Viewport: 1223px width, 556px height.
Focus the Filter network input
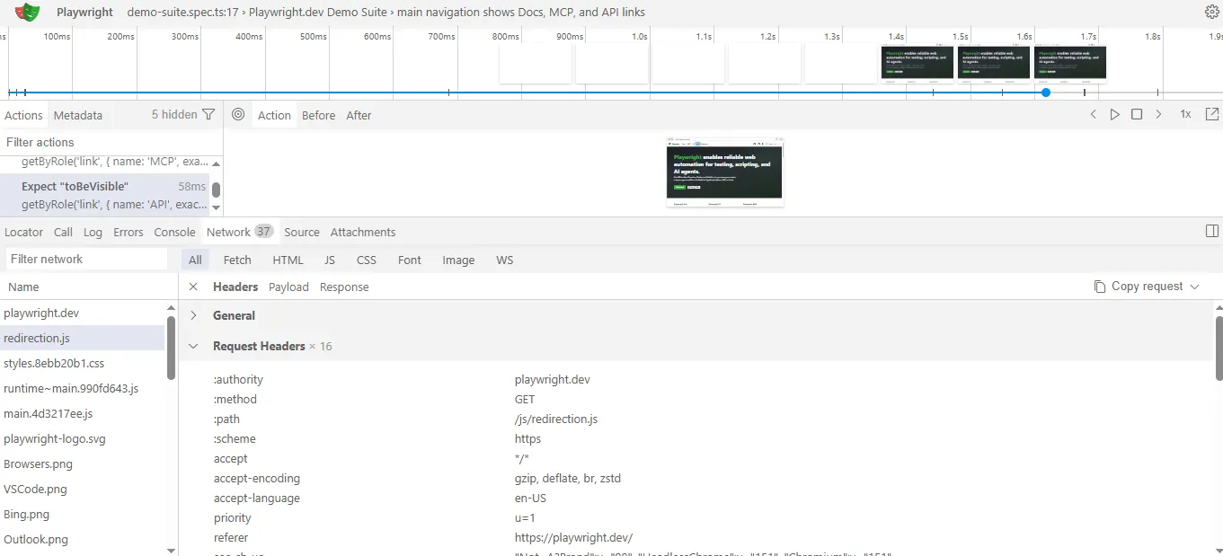[x=86, y=259]
